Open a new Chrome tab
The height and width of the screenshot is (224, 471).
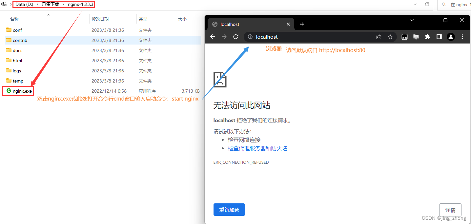click(x=302, y=24)
